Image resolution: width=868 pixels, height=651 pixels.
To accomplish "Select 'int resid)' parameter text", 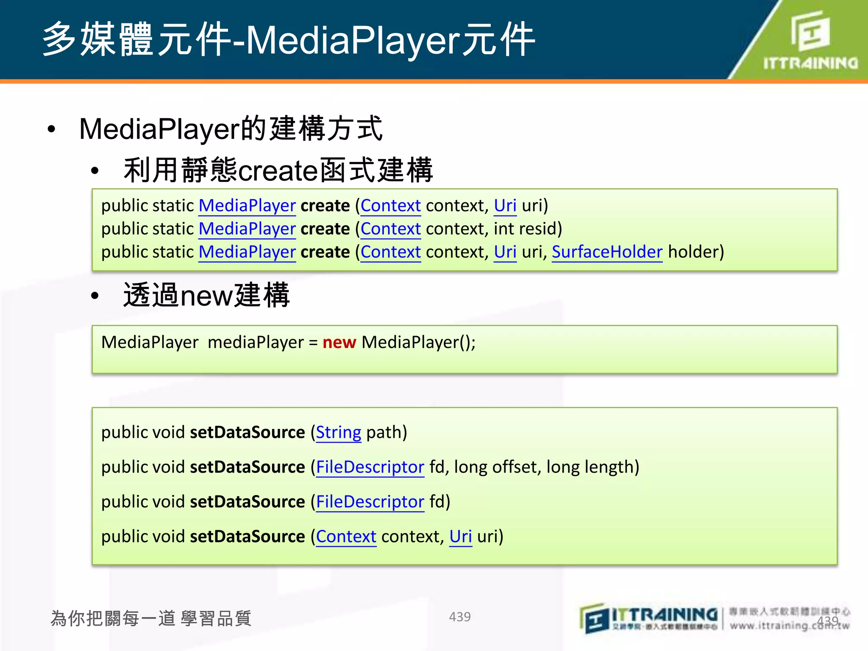I will tap(528, 229).
